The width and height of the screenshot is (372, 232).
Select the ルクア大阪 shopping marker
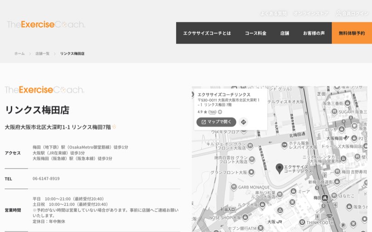pyautogui.click(x=262, y=204)
